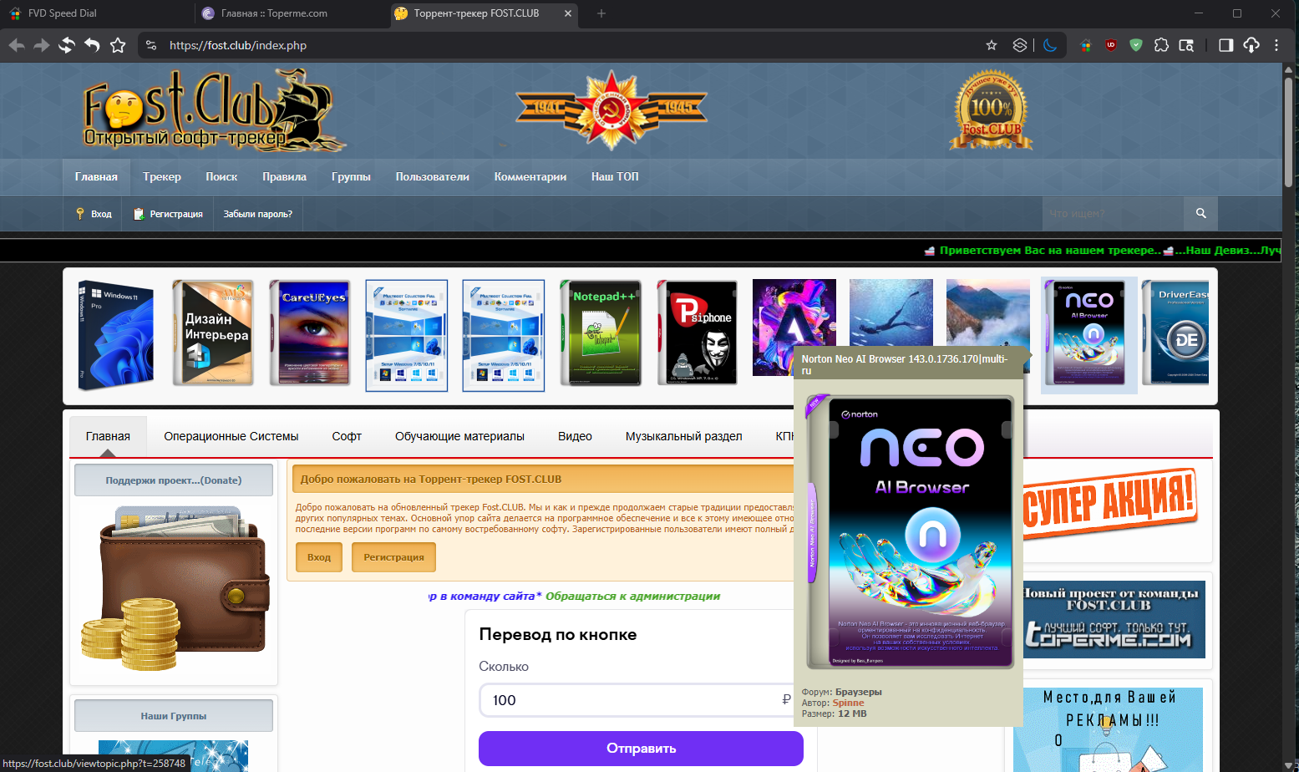Open the FVD Speed Dial extension icon
1299x772 pixels.
1085,45
